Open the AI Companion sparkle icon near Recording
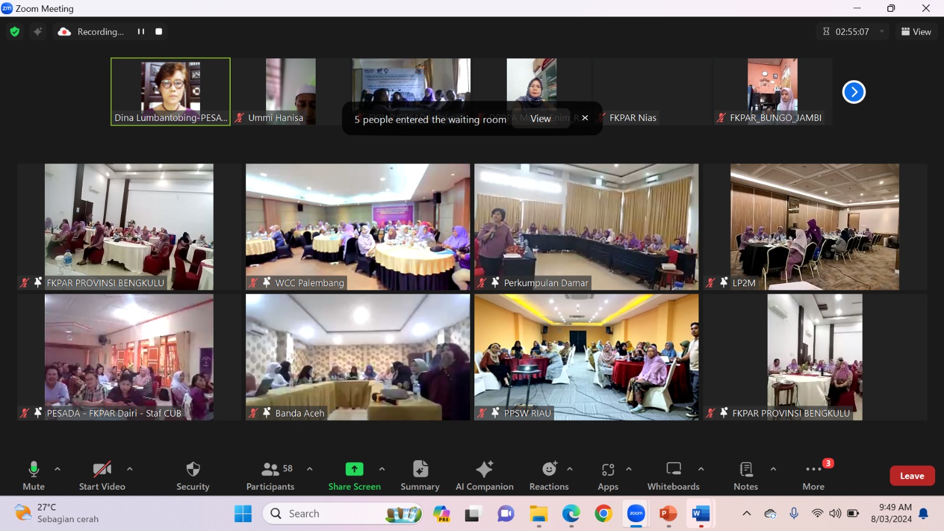The width and height of the screenshot is (944, 531). pos(38,32)
